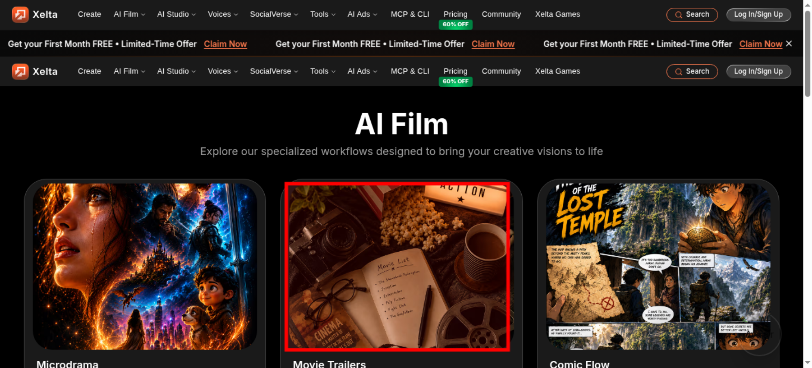
Task: Click the Xelta logo in the lower navigation bar
Action: tap(35, 71)
